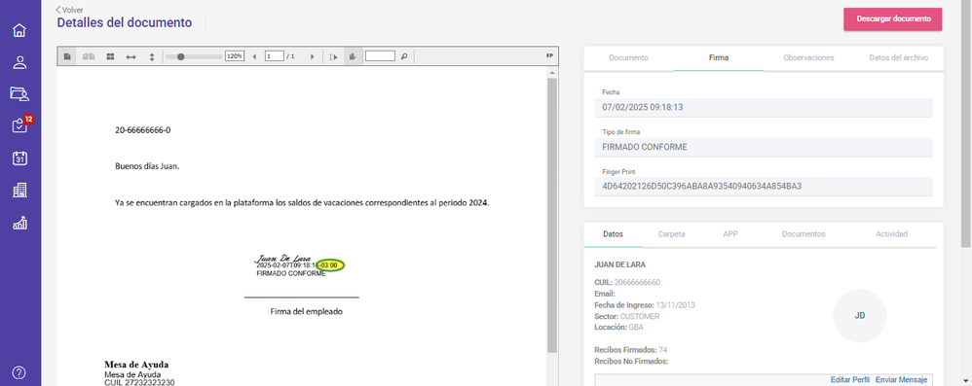Switch to the Carpeta tab

[x=671, y=234]
